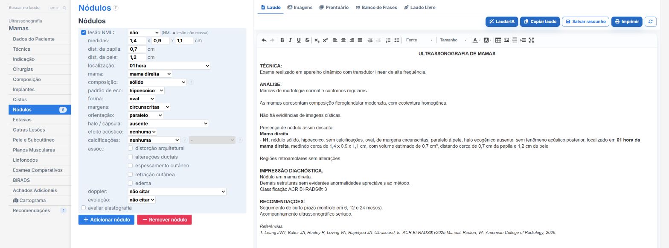
Task: Open Cartograma section in sidebar
Action: [x=40, y=200]
